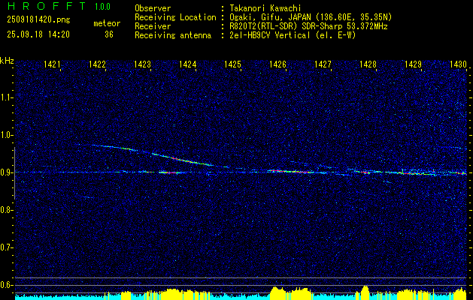Click the 1428 time axis marker
The image size is (473, 300).
pos(368,64)
